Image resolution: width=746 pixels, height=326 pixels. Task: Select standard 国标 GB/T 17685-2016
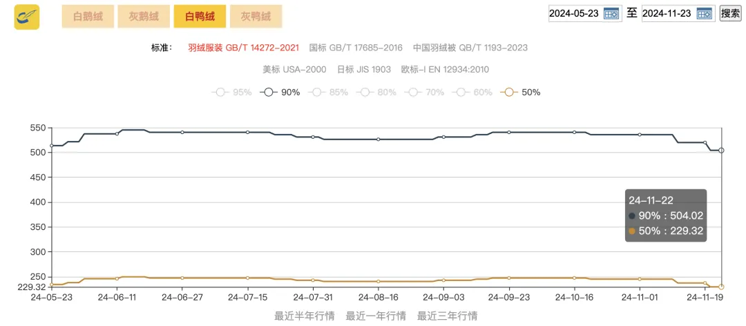tap(356, 48)
